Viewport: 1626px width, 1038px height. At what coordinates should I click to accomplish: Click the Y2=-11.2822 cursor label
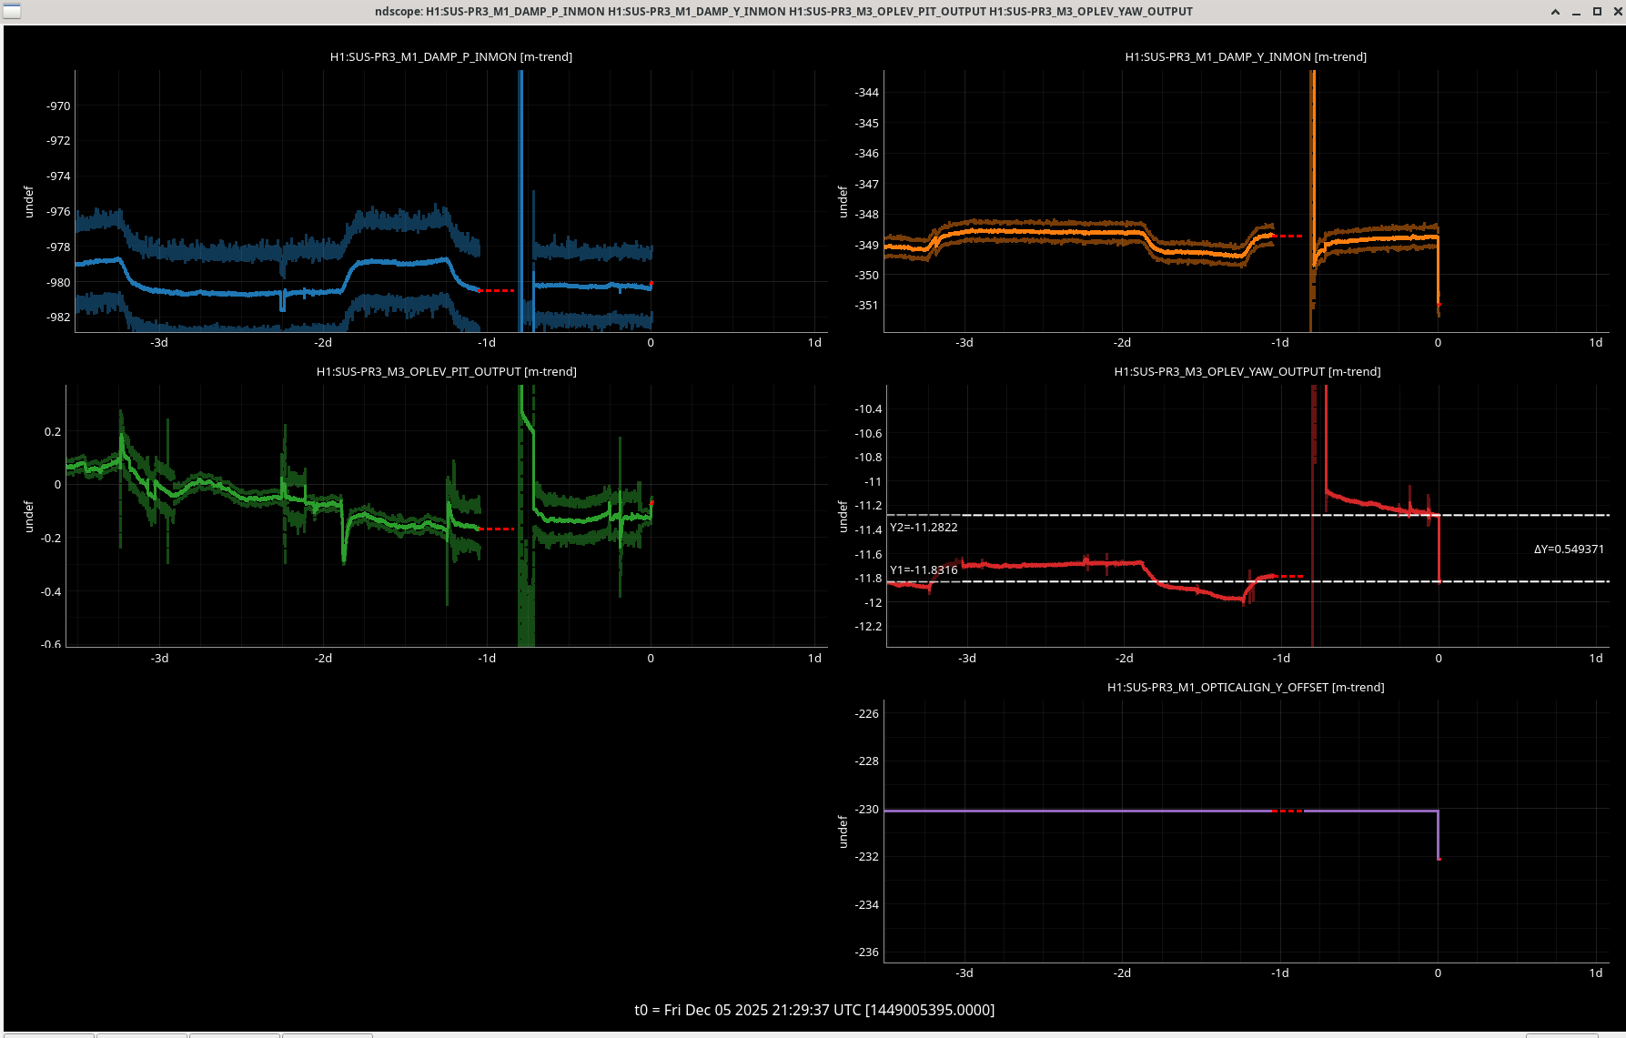point(924,527)
